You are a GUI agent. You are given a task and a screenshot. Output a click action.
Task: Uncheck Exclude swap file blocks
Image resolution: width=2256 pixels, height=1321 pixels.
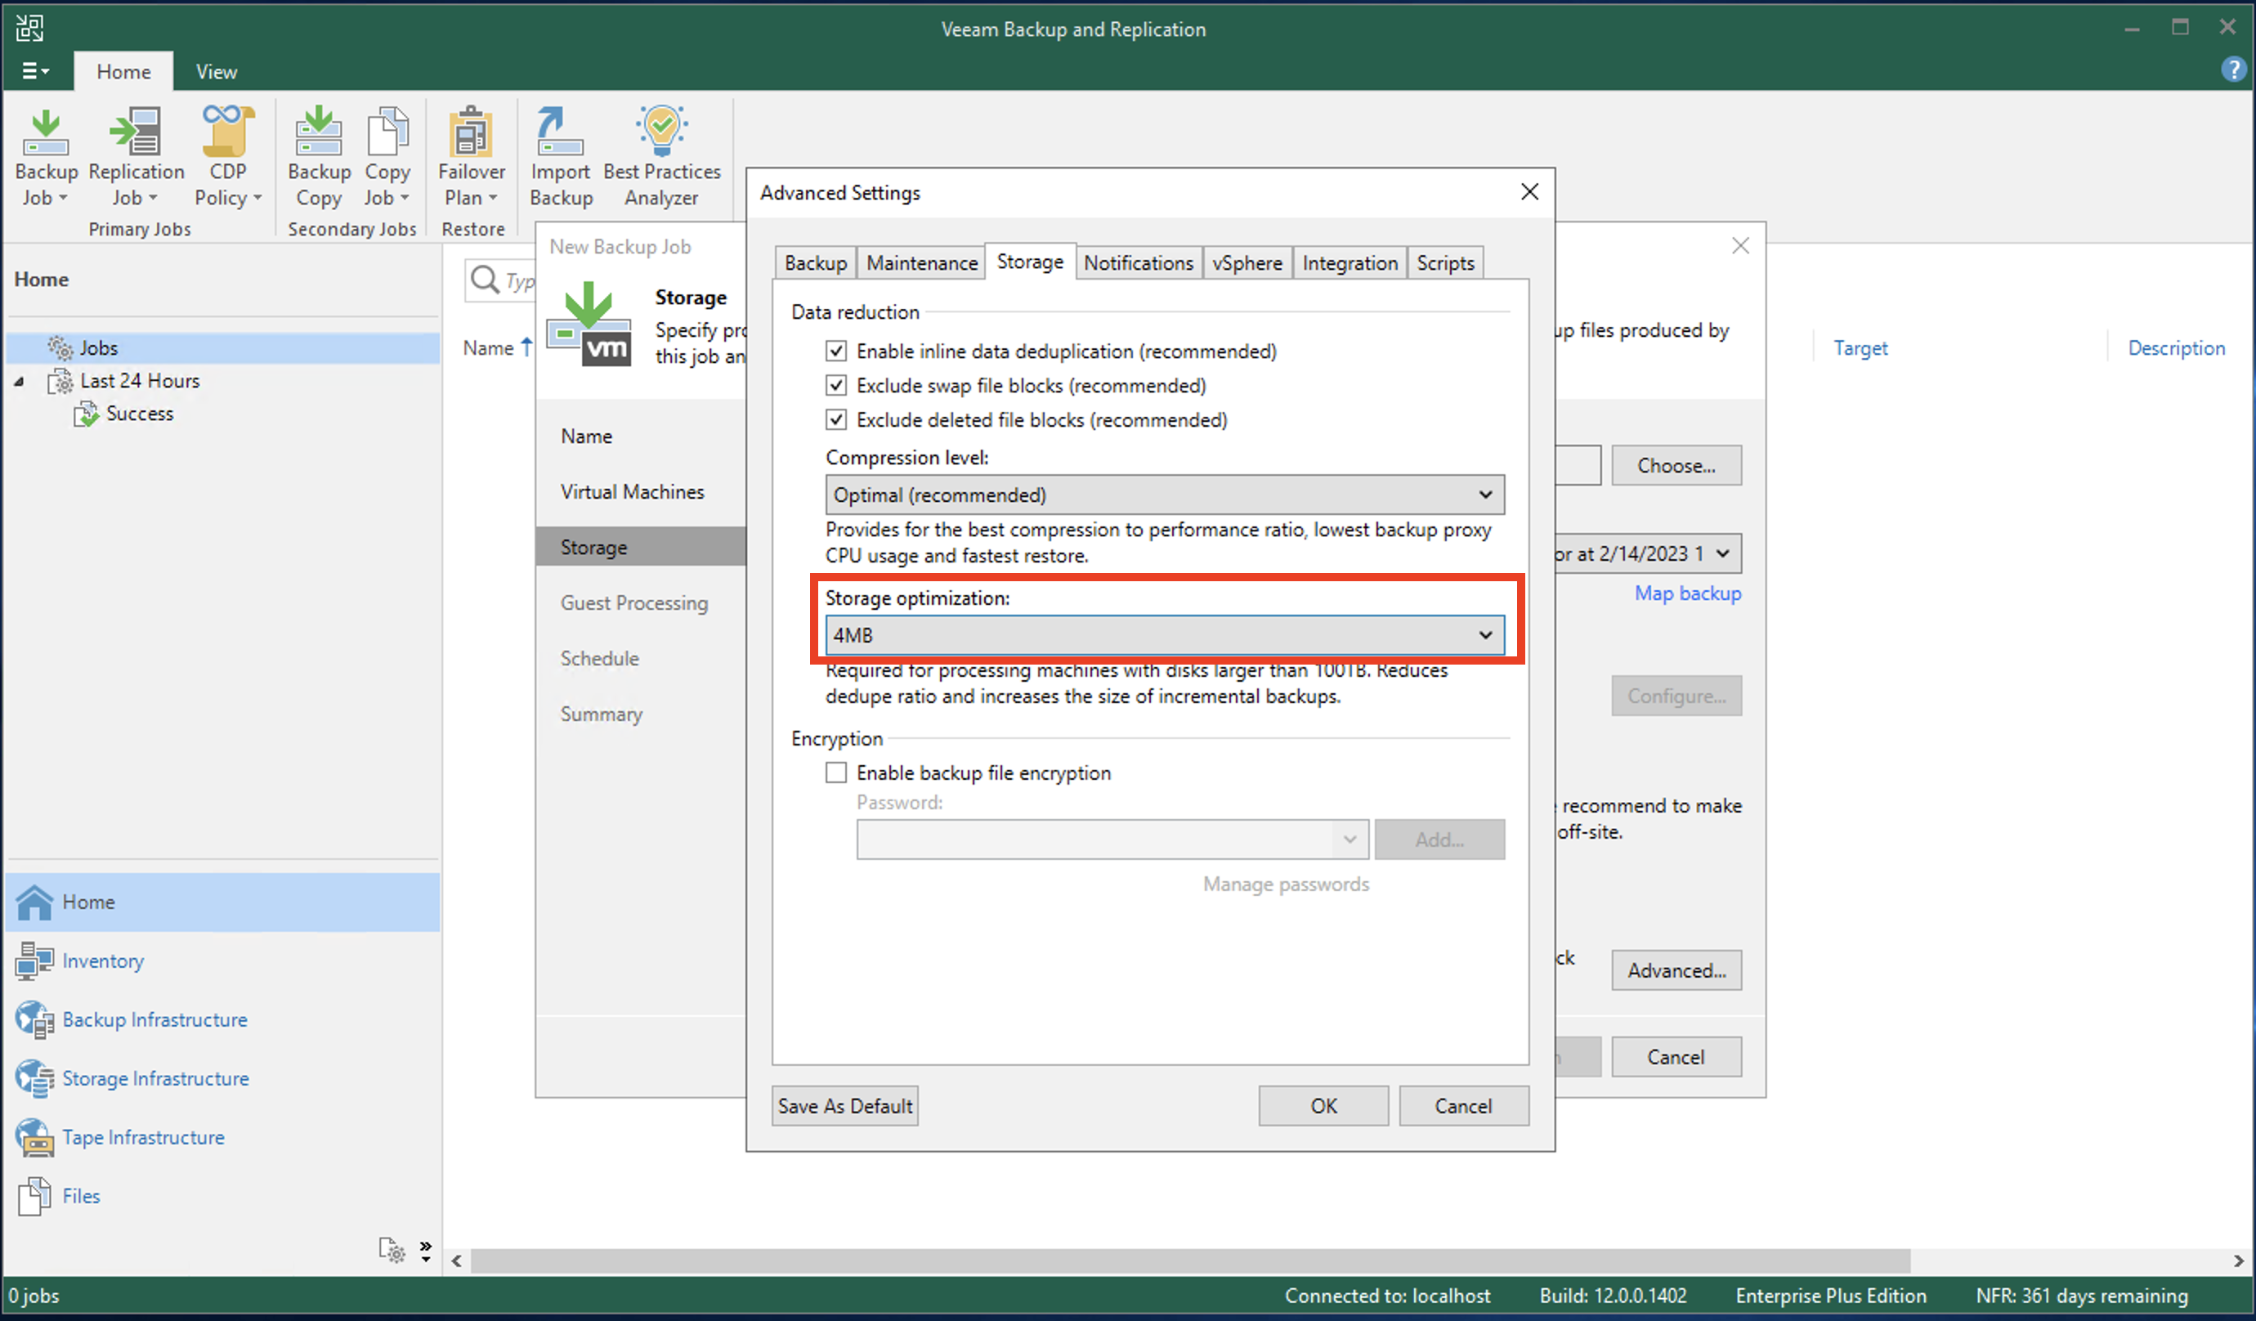pyautogui.click(x=836, y=386)
